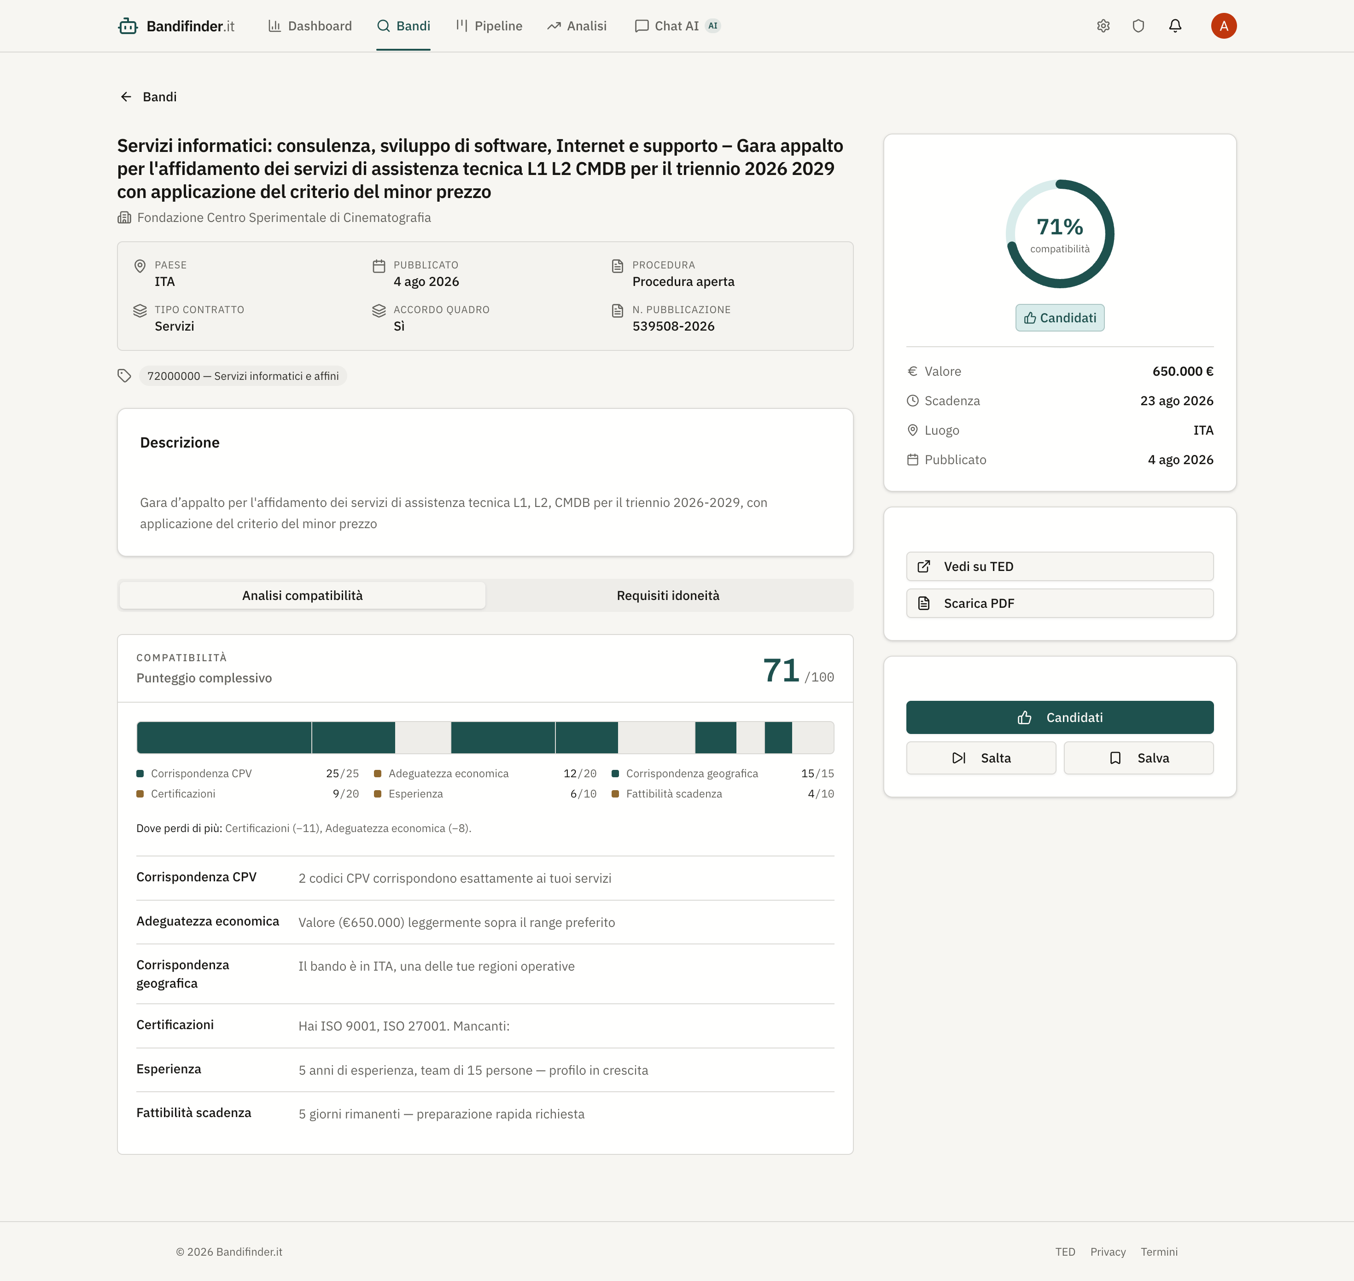Open the settings gear icon in header
The height and width of the screenshot is (1281, 1354).
(1103, 26)
